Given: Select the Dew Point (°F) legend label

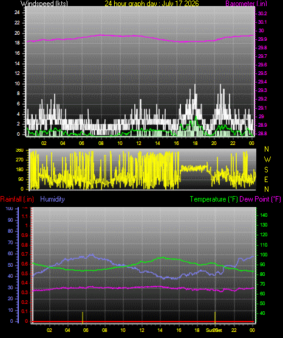Looking at the screenshot, I should tap(260, 199).
